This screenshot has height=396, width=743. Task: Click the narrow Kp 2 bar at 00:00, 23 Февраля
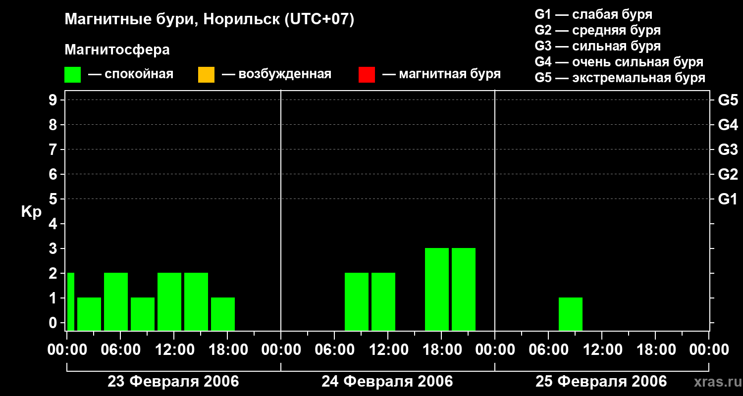[x=70, y=301]
